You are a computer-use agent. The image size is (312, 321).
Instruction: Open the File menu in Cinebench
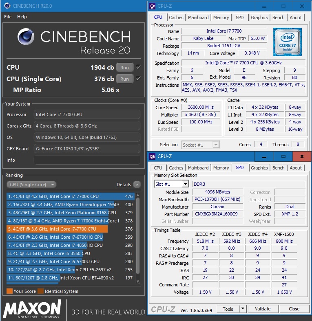click(x=8, y=17)
